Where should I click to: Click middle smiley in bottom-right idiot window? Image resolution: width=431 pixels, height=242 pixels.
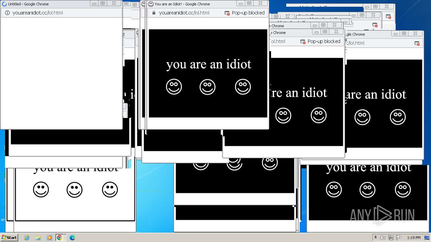pos(367,189)
